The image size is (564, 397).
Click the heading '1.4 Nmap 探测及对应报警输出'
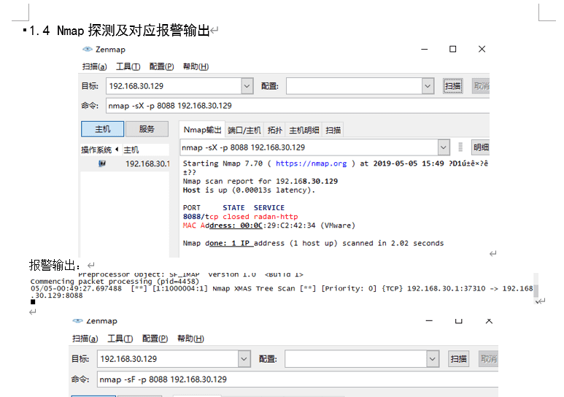click(120, 30)
